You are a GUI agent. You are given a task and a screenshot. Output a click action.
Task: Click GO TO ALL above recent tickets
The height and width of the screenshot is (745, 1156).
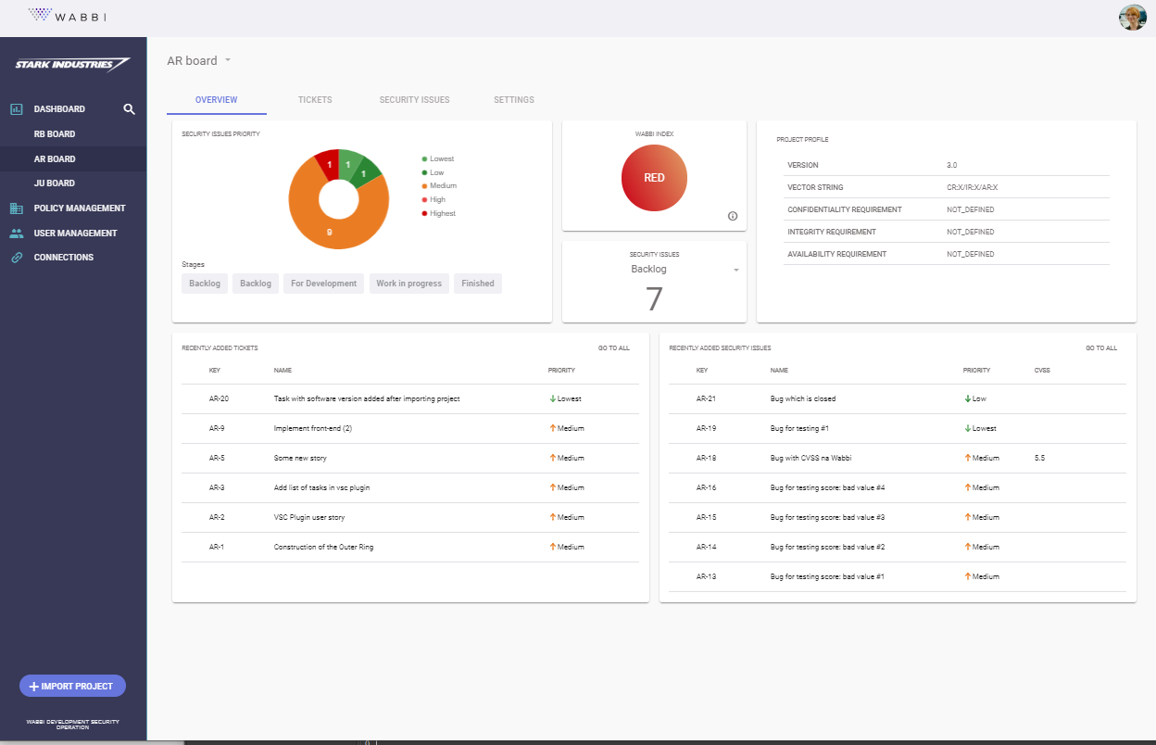click(x=614, y=347)
